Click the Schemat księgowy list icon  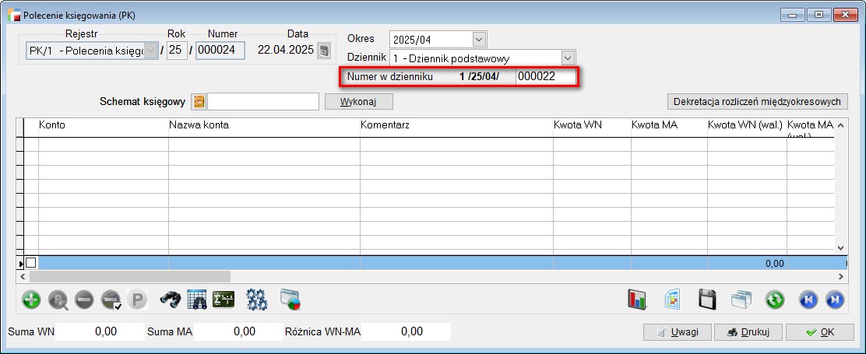(199, 101)
